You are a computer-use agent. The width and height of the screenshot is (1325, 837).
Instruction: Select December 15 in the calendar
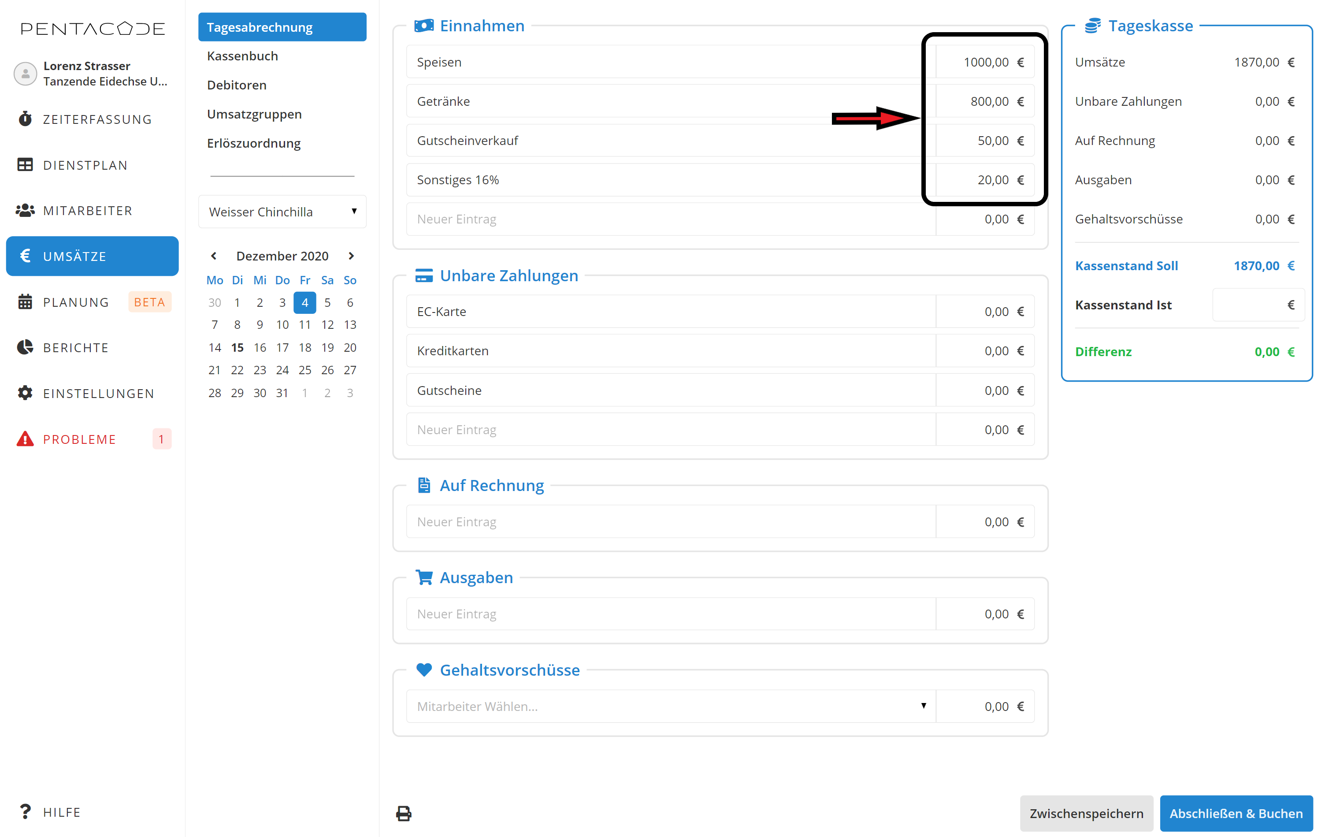(237, 347)
